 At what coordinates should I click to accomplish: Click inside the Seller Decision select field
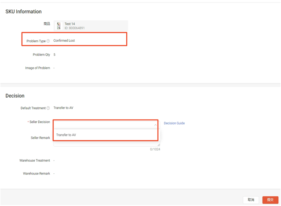tap(106, 125)
